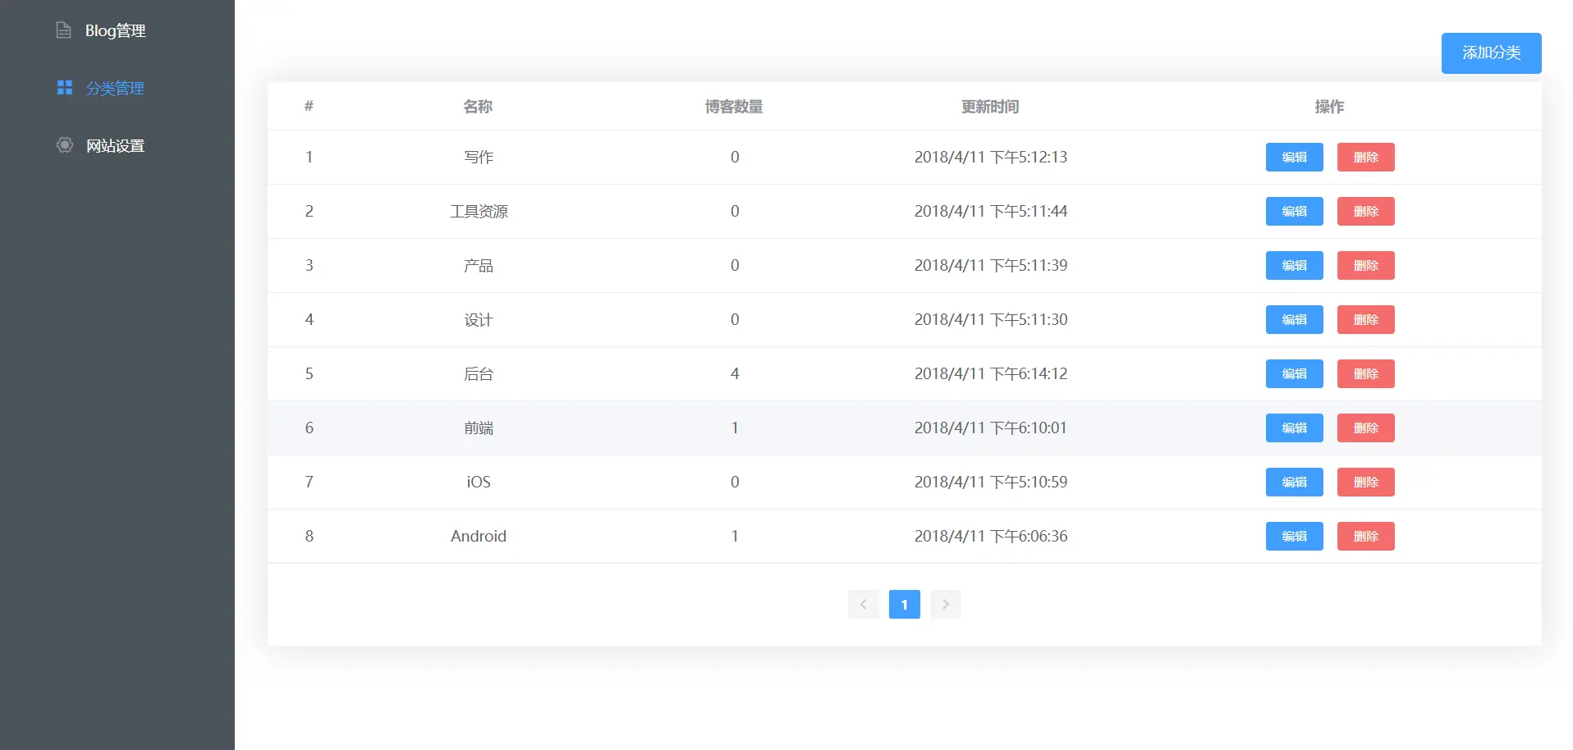Delete the 设计 category
Image resolution: width=1573 pixels, height=750 pixels.
pyautogui.click(x=1365, y=319)
